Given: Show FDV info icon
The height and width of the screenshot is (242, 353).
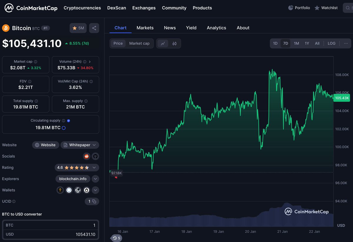Looking at the screenshot, I should pos(30,82).
